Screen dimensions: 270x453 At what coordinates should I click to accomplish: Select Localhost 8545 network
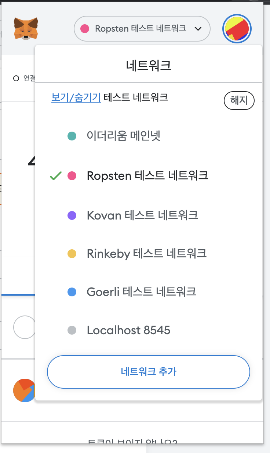point(128,331)
